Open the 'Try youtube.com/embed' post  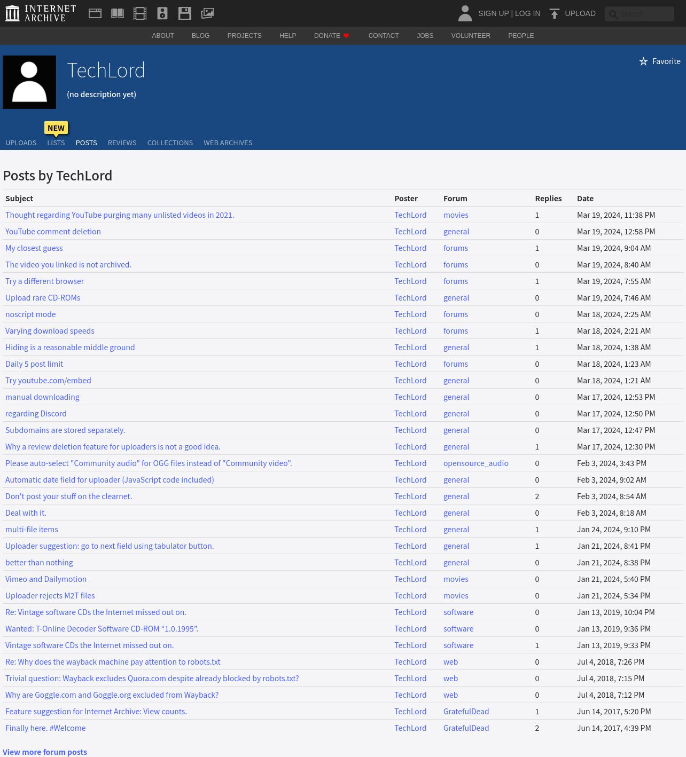coord(48,381)
